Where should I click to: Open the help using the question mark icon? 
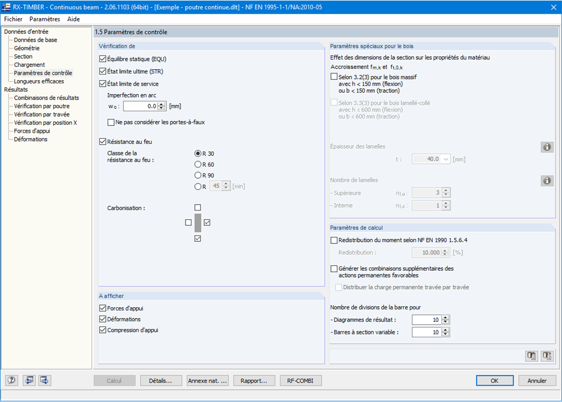11,380
